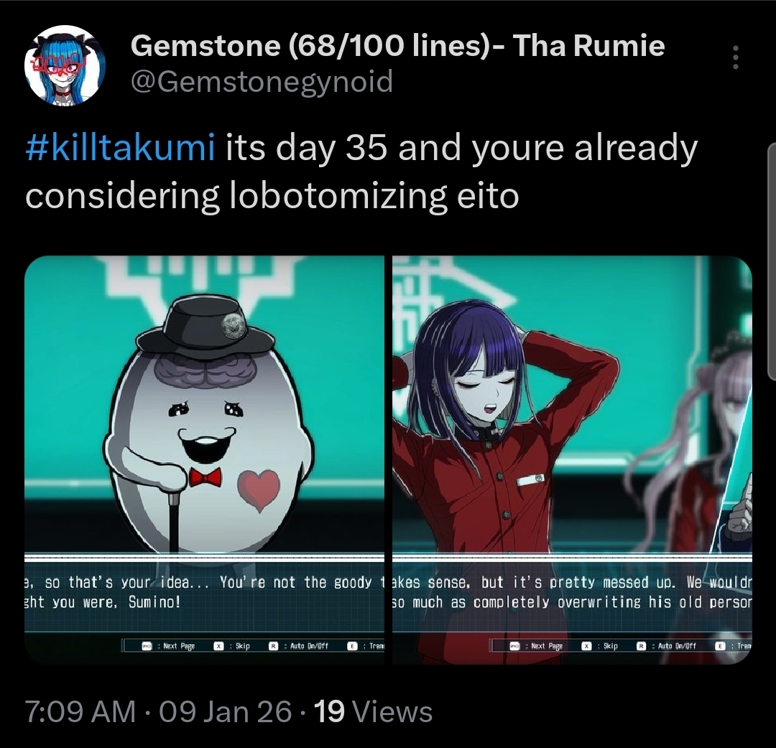Click the 7:09 AM timestamp
The image size is (776, 748).
tap(80, 711)
